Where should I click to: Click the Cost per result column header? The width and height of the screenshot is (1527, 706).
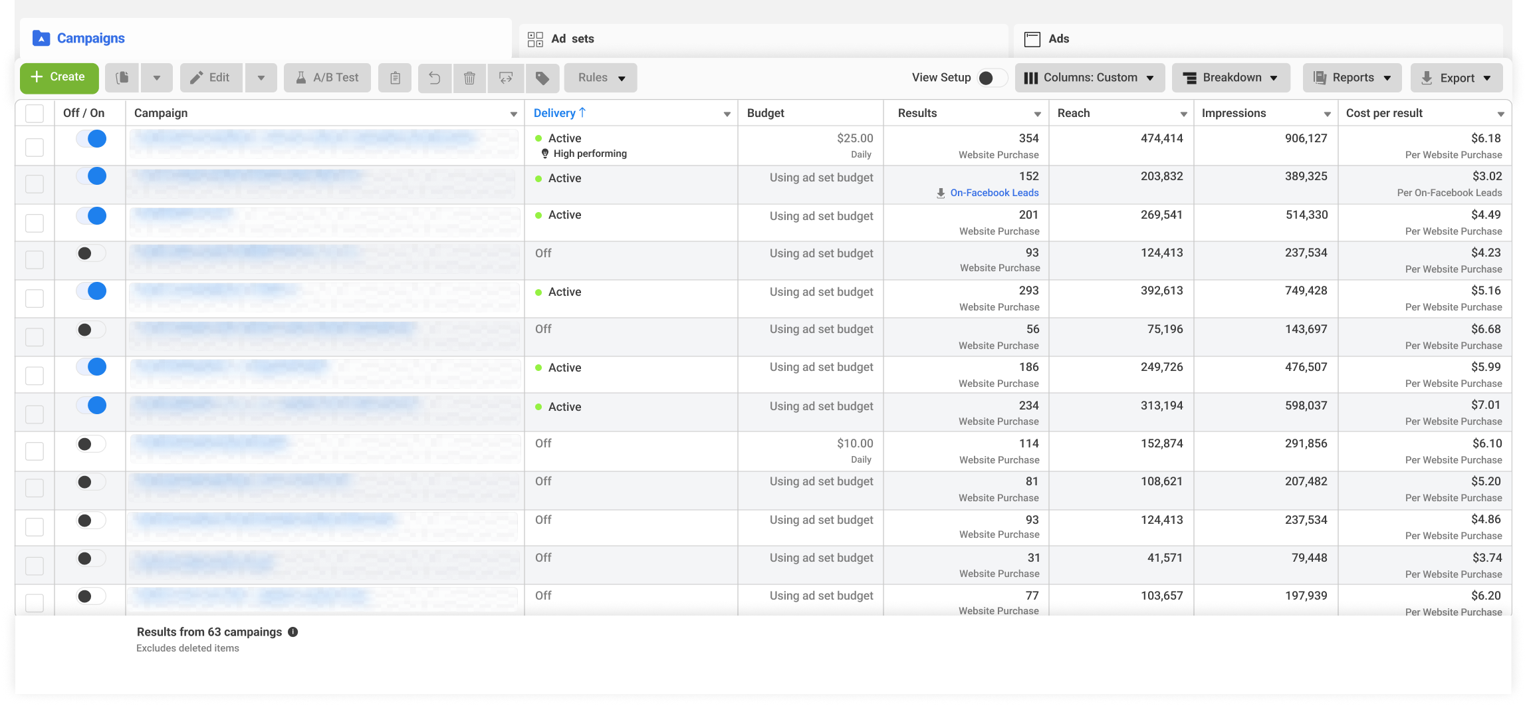[1384, 113]
